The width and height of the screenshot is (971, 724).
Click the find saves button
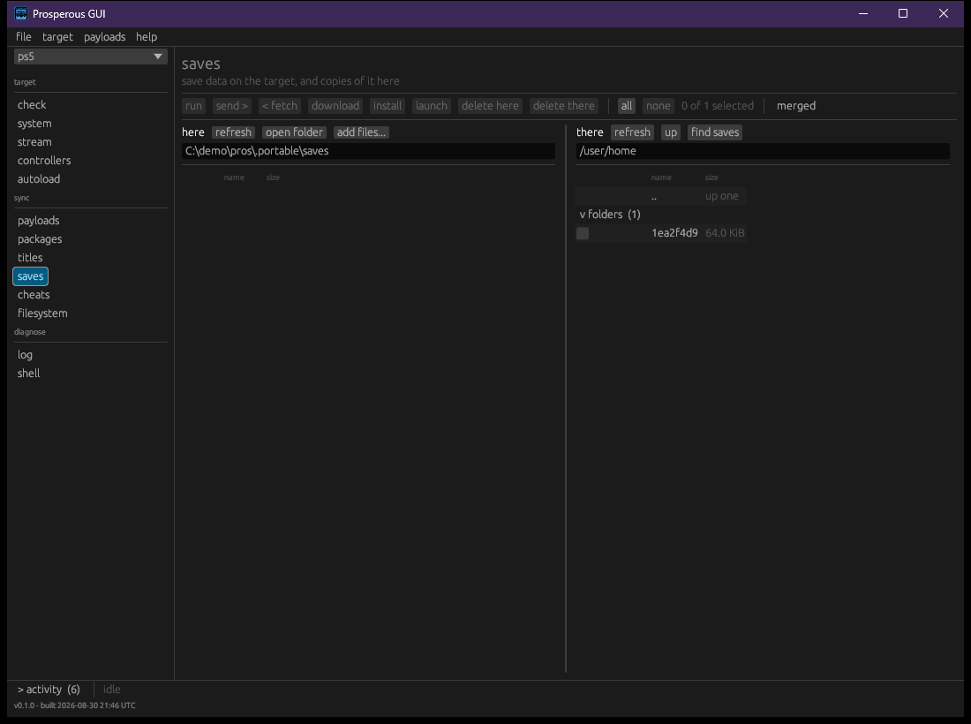(715, 132)
